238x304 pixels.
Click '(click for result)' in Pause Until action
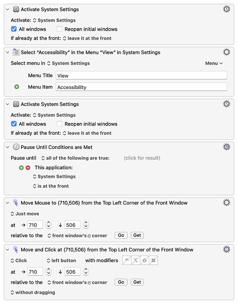click(x=142, y=158)
